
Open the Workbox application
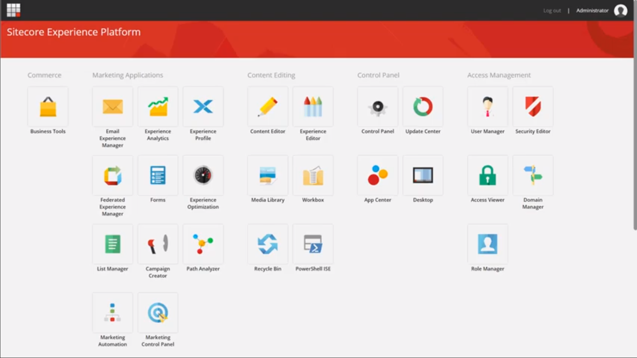[312, 175]
